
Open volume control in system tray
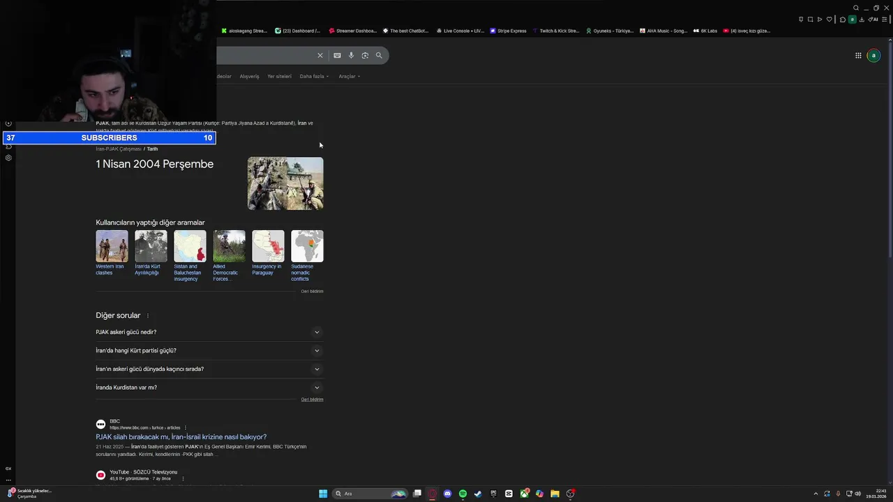tap(858, 494)
